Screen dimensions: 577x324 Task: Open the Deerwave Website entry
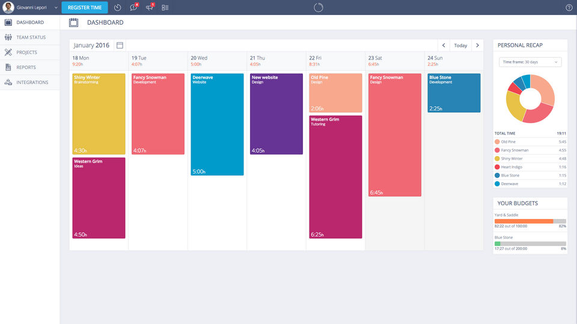tap(217, 125)
